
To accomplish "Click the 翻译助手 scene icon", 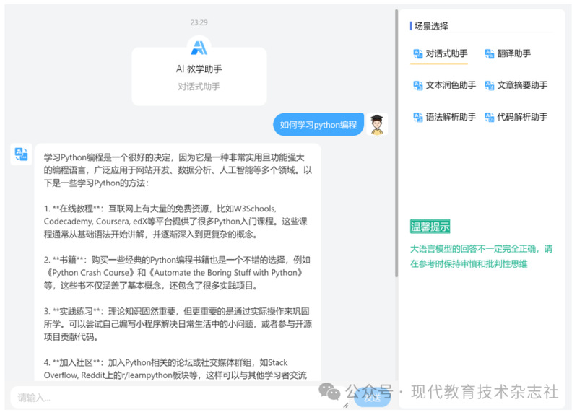I will (x=489, y=53).
